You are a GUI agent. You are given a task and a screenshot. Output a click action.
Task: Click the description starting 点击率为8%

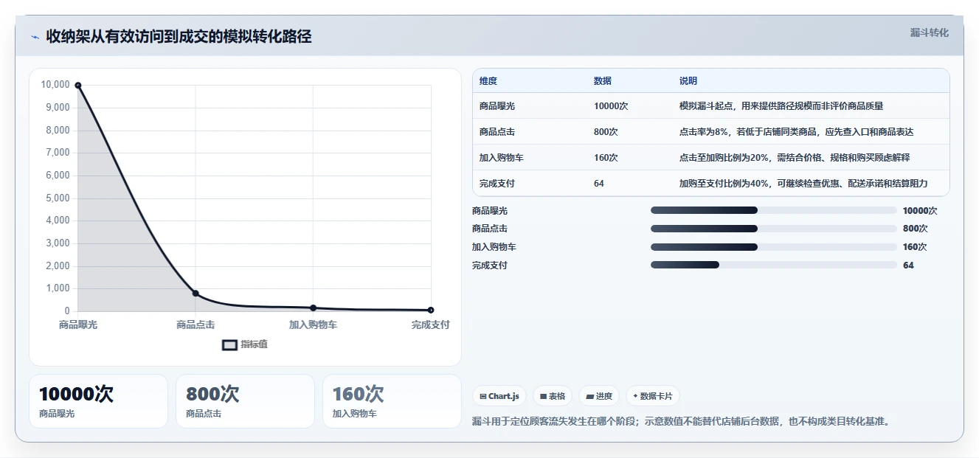click(796, 132)
